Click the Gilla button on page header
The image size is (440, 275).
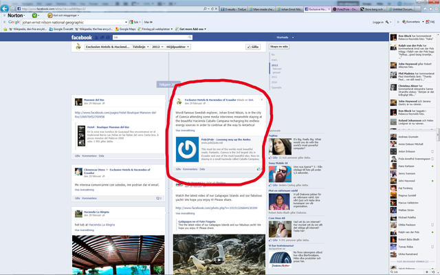pyautogui.click(x=253, y=47)
